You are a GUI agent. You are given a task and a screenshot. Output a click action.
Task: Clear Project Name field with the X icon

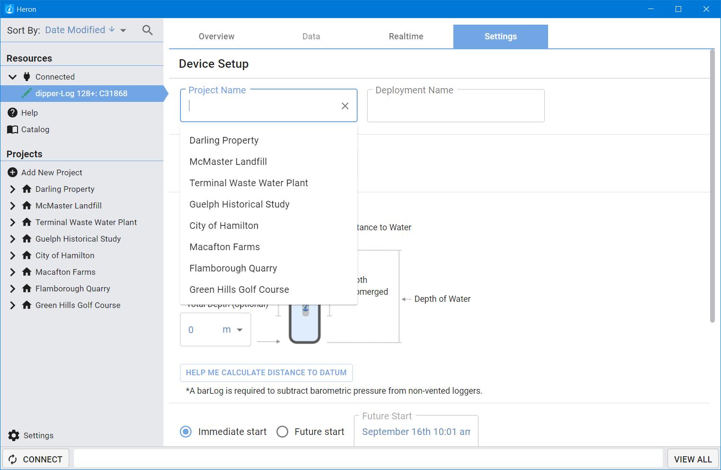345,106
